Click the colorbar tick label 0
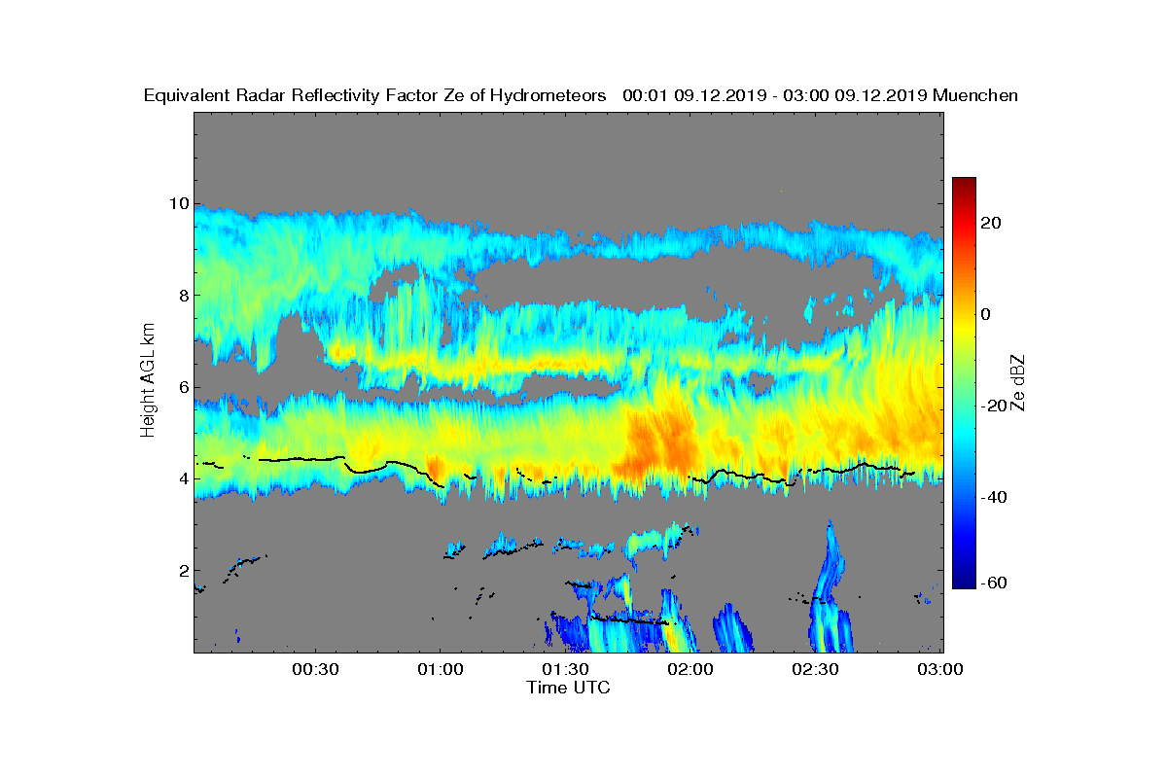This screenshot has height=778, width=1167. coord(987,314)
